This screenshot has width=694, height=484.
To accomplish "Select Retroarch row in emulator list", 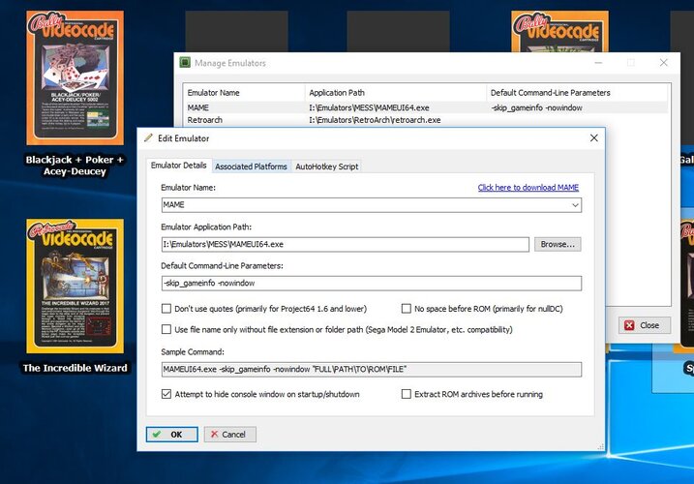I will click(425, 120).
